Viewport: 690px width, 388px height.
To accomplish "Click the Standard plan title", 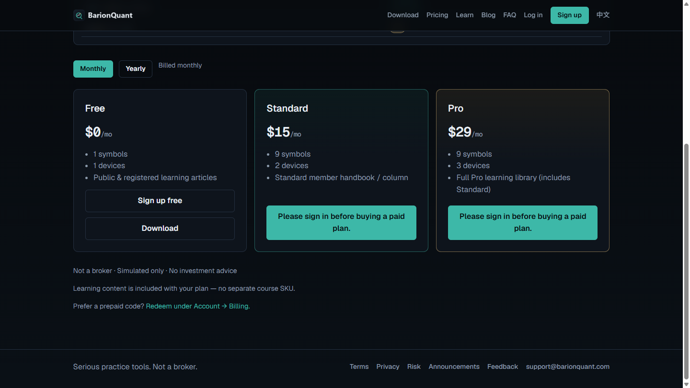I will 287,108.
